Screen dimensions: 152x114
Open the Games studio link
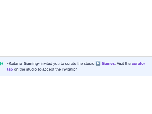108,64
